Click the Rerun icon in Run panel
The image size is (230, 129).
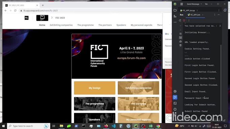180,21
